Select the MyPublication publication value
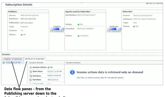 [27, 23]
